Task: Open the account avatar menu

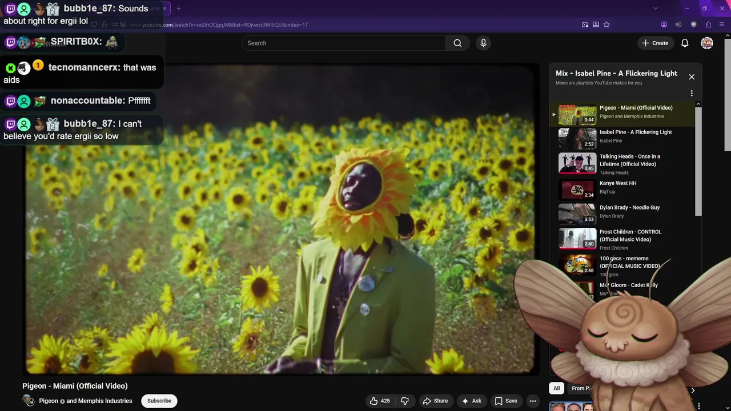Action: (707, 43)
